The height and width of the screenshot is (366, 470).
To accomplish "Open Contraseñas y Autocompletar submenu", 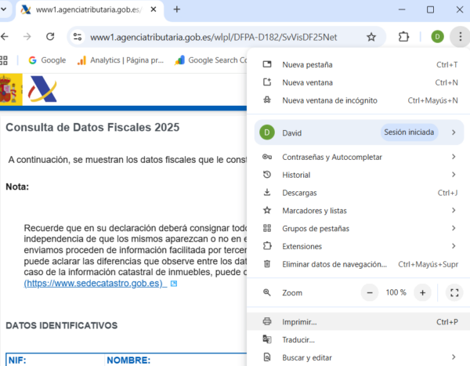I will click(359, 157).
